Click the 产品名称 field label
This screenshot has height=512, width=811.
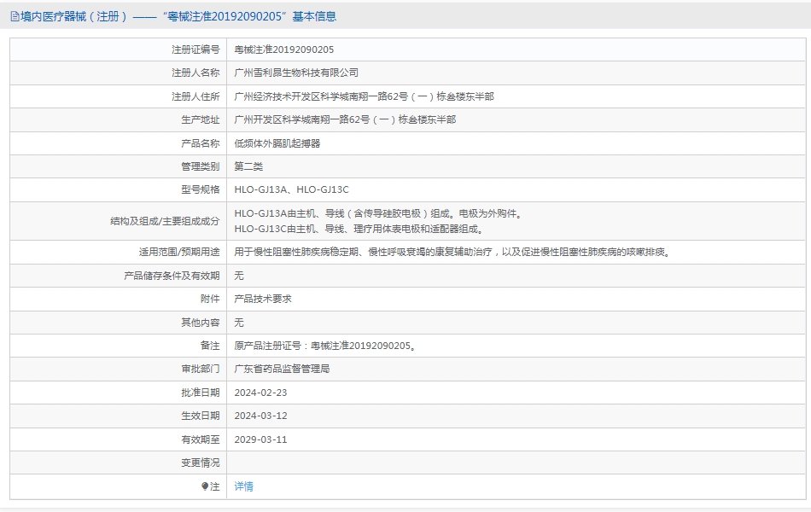[200, 143]
